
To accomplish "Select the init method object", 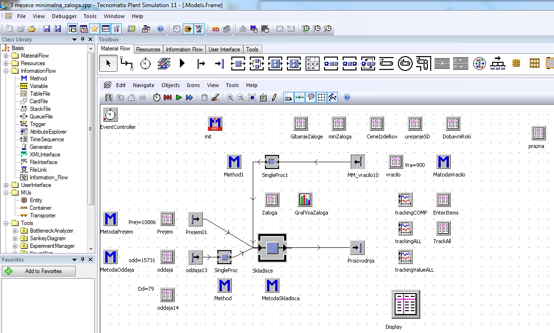I will [x=215, y=124].
